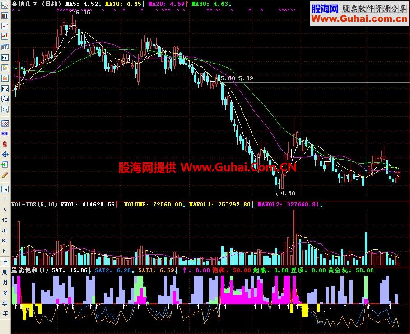Switch to the 年 yearly period
Screen dimensions: 410x334
click(5, 313)
